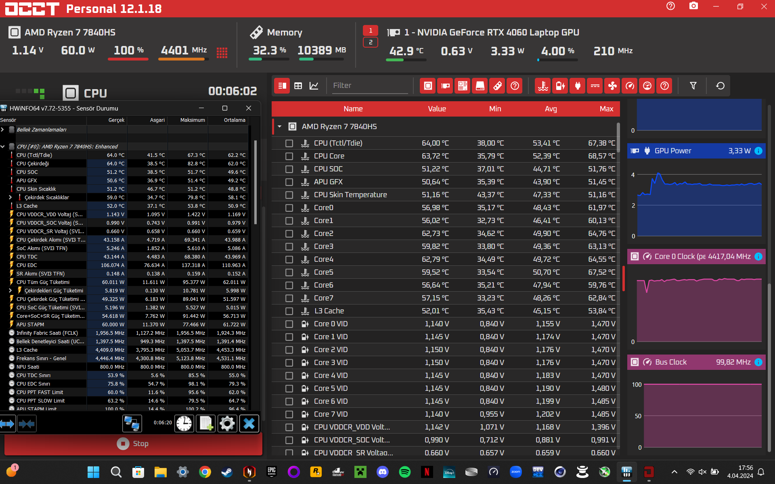
Task: Switch to graph view icon
Action: 314,86
